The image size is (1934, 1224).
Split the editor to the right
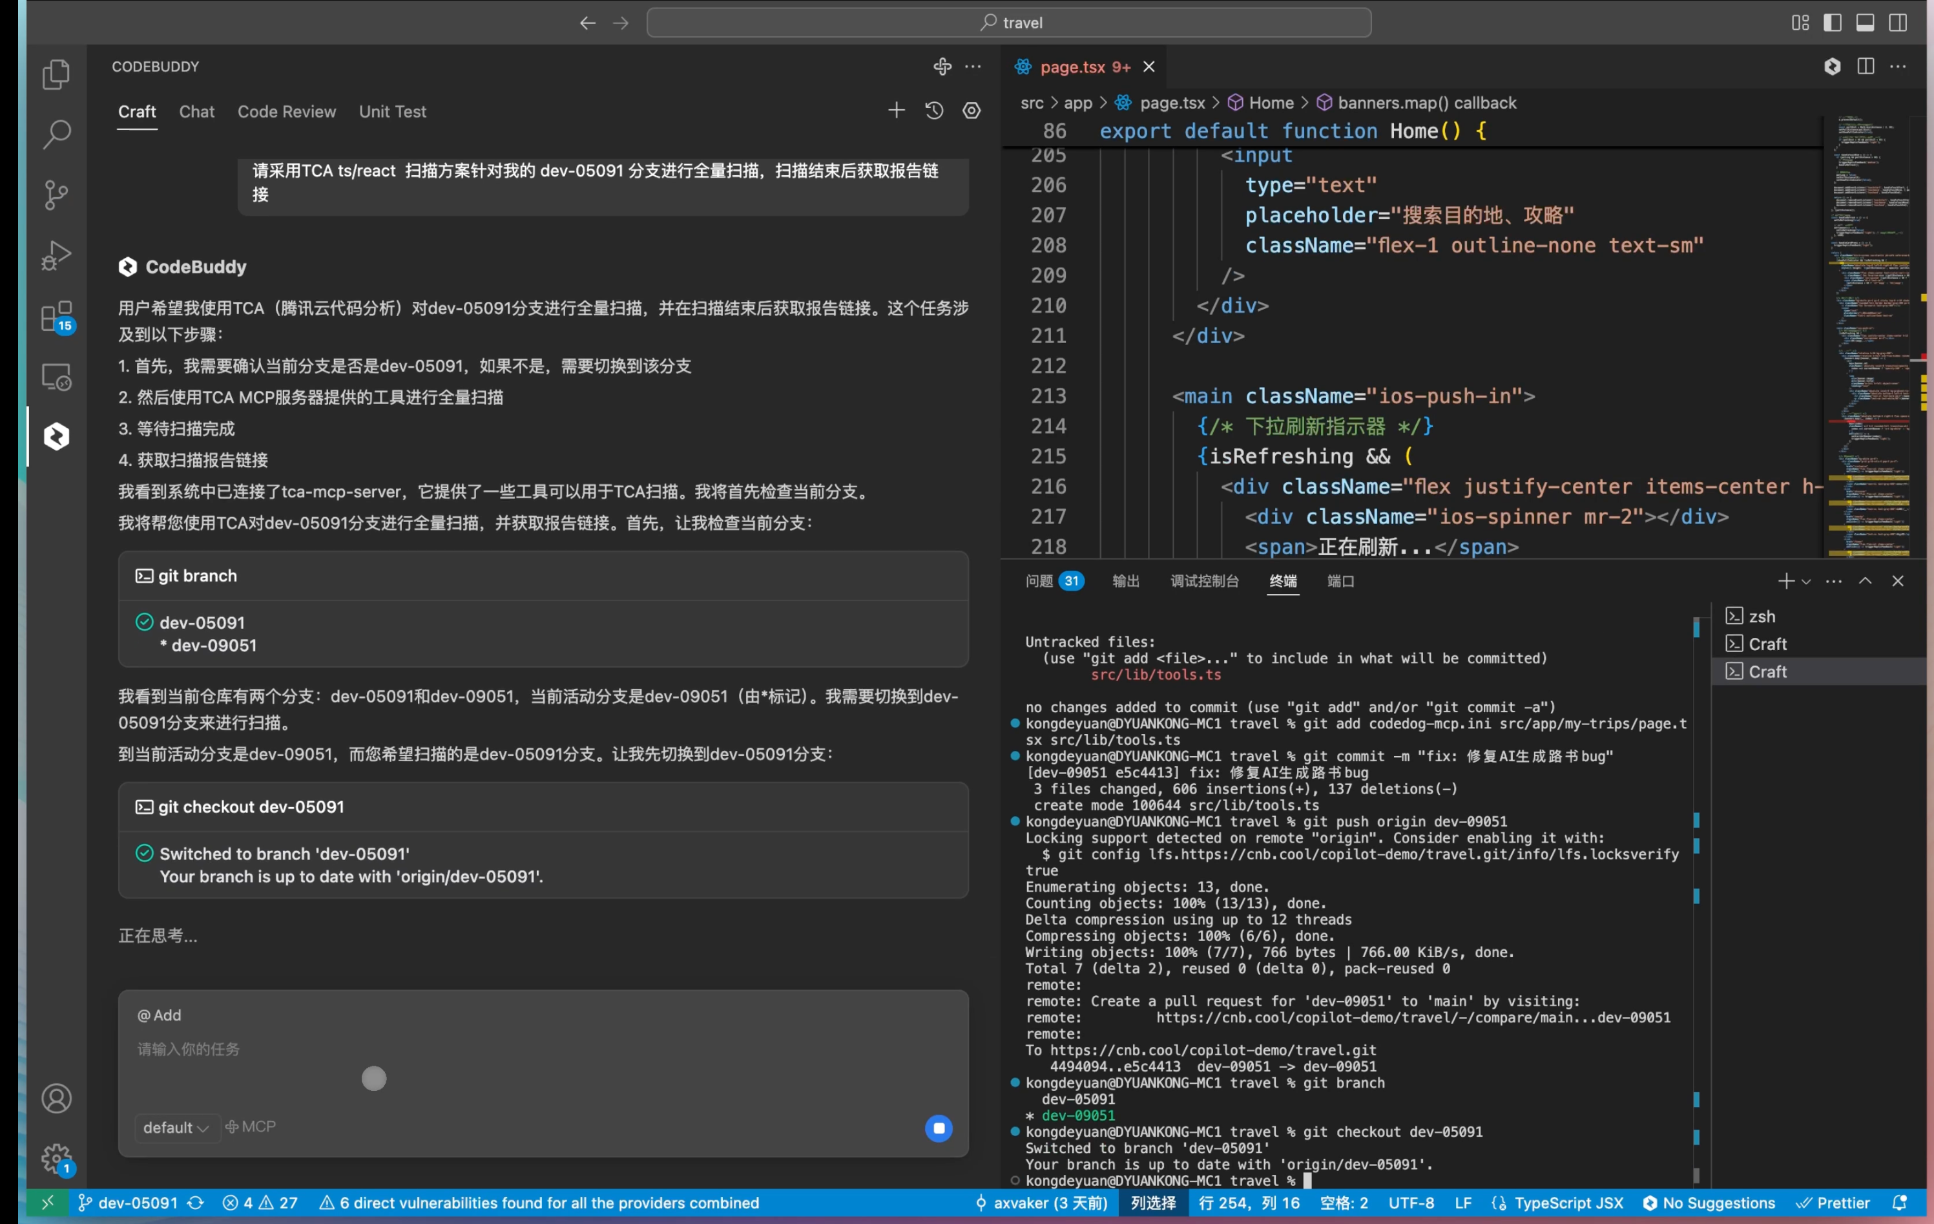[1865, 67]
